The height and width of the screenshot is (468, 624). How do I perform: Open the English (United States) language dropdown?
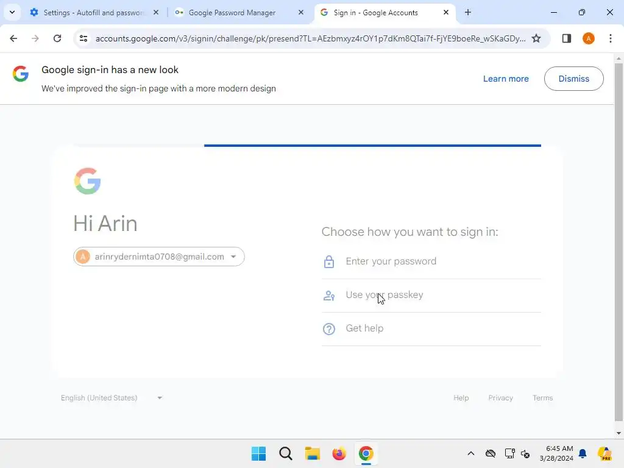tap(112, 397)
